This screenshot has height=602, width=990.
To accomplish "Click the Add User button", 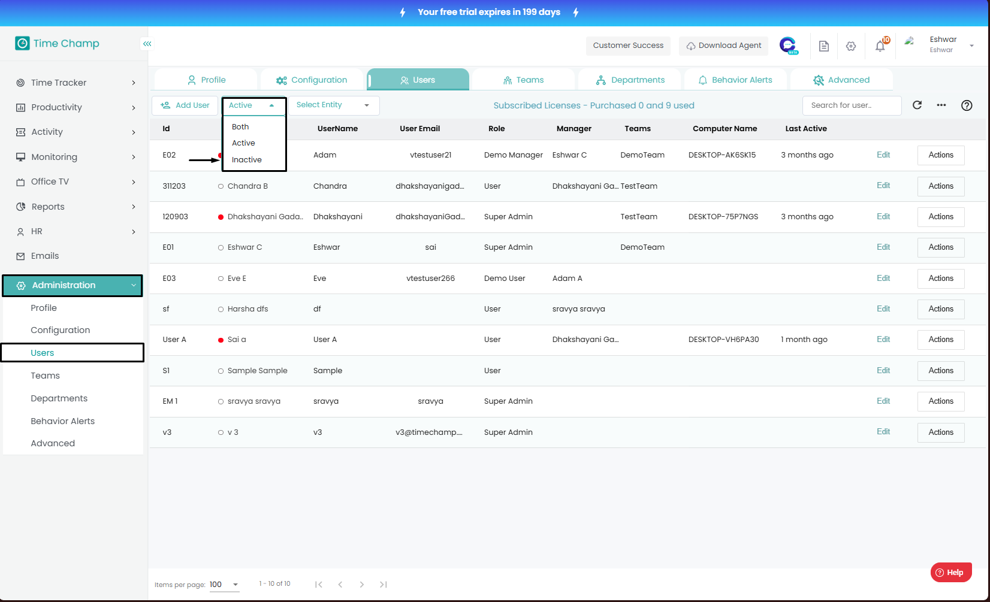I will coord(185,105).
